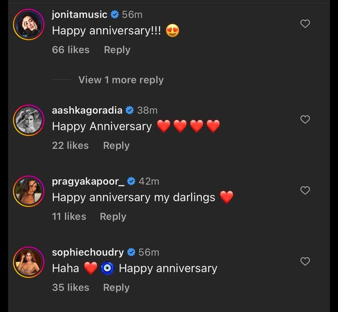Like pragyakapoor_'s comment with the heart
The height and width of the screenshot is (312, 338).
click(305, 190)
